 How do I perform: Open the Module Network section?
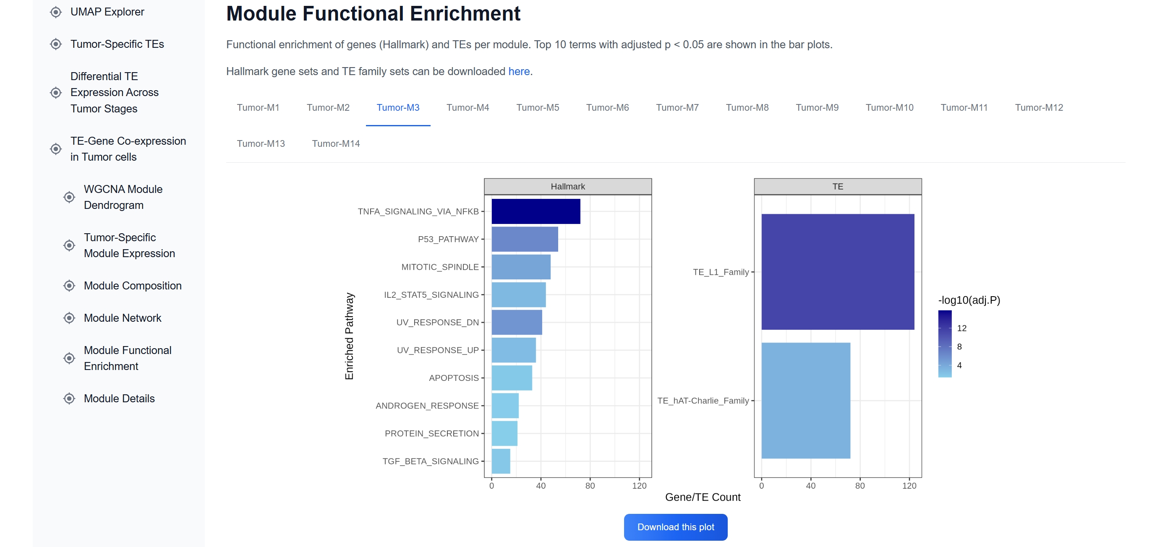click(x=122, y=318)
